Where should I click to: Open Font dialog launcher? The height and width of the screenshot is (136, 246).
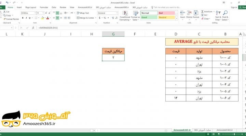50,23
